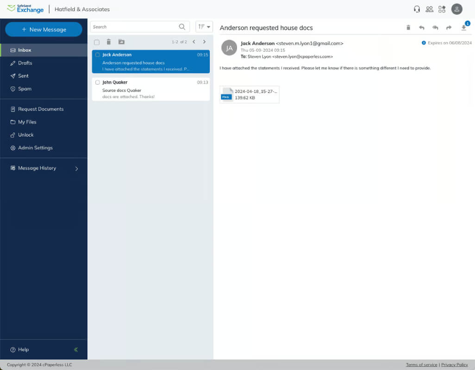This screenshot has width=475, height=370.
Task: Open the Inbox folder
Action: click(x=44, y=50)
